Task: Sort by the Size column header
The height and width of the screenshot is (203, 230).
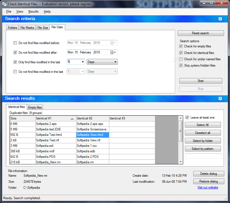Action: pos(22,118)
